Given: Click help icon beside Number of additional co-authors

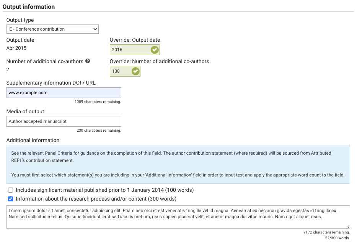Looking at the screenshot, I should [88, 61].
